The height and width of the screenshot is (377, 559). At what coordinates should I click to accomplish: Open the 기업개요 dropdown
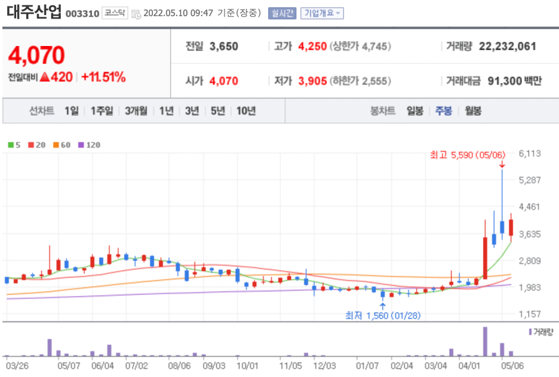tap(322, 13)
